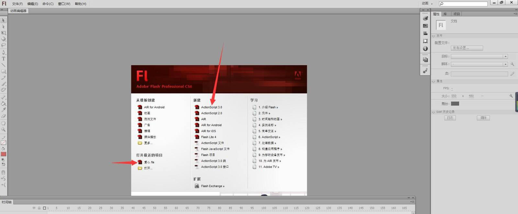Viewport: 518px width, 214px height.
Task: Open the workspace switcher dropdown
Action: [427, 4]
